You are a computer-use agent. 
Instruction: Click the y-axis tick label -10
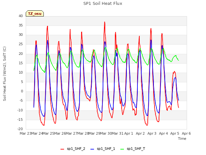point(20,110)
